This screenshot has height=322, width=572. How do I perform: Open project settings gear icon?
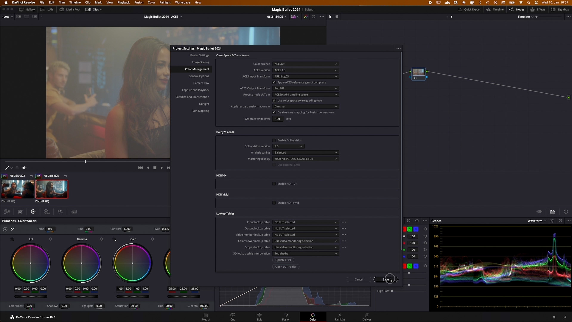pos(565,317)
